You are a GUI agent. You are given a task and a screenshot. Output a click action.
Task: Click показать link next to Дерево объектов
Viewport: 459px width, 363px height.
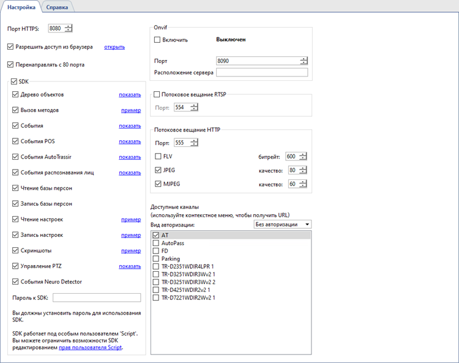130,95
